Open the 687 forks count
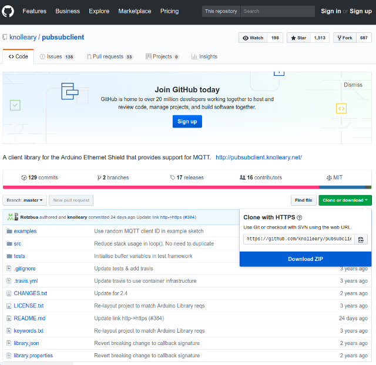The width and height of the screenshot is (376, 365). [364, 38]
